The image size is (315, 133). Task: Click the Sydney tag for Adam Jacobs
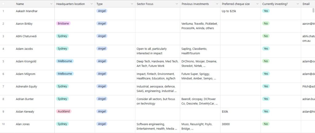62,49
